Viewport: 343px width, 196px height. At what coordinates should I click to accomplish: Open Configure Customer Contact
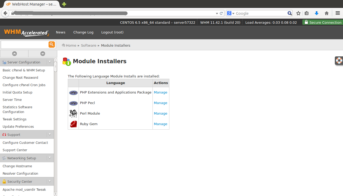coord(25,143)
